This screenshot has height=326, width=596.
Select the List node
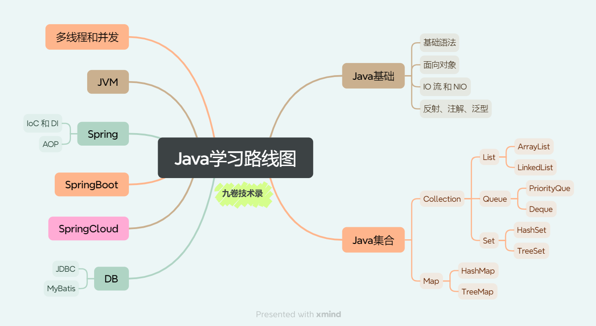click(x=489, y=157)
